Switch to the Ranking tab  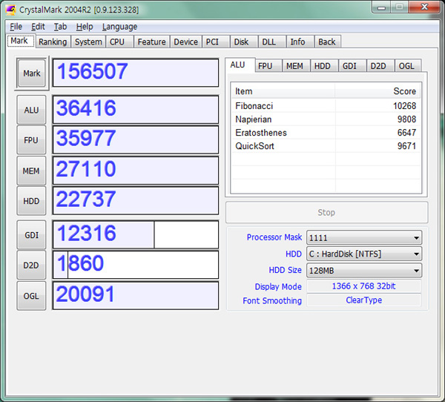[53, 42]
